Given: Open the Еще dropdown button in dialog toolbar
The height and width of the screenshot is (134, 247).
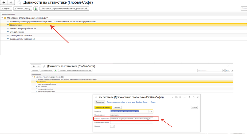Looking at the screenshot, I should click(194, 107).
